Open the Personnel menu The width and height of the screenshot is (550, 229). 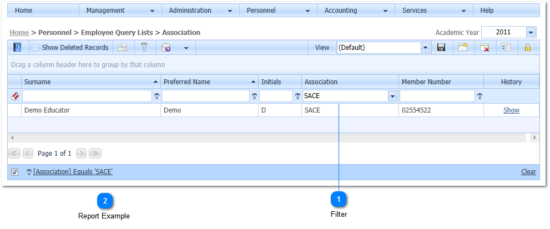(x=277, y=11)
